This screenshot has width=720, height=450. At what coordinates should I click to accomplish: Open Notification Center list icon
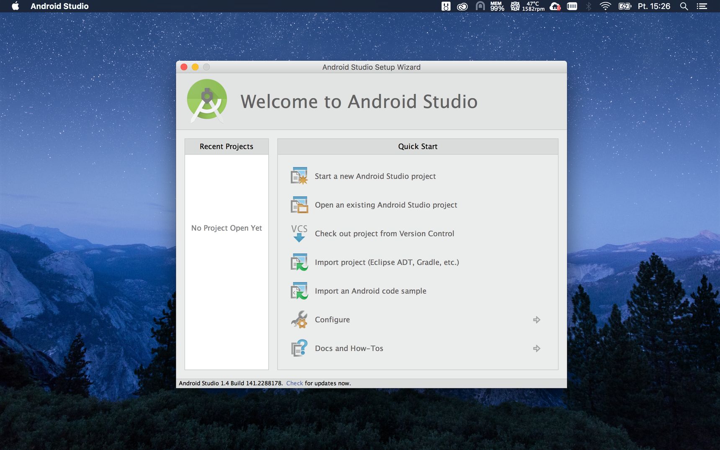click(x=702, y=6)
